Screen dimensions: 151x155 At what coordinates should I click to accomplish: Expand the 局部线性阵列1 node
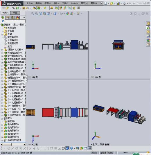pyautogui.click(x=2, y=140)
